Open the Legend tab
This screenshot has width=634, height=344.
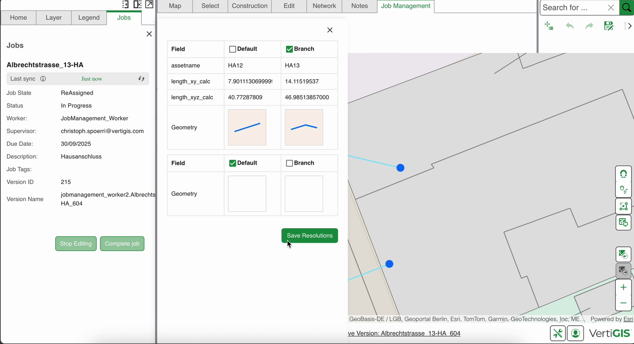[x=89, y=18]
